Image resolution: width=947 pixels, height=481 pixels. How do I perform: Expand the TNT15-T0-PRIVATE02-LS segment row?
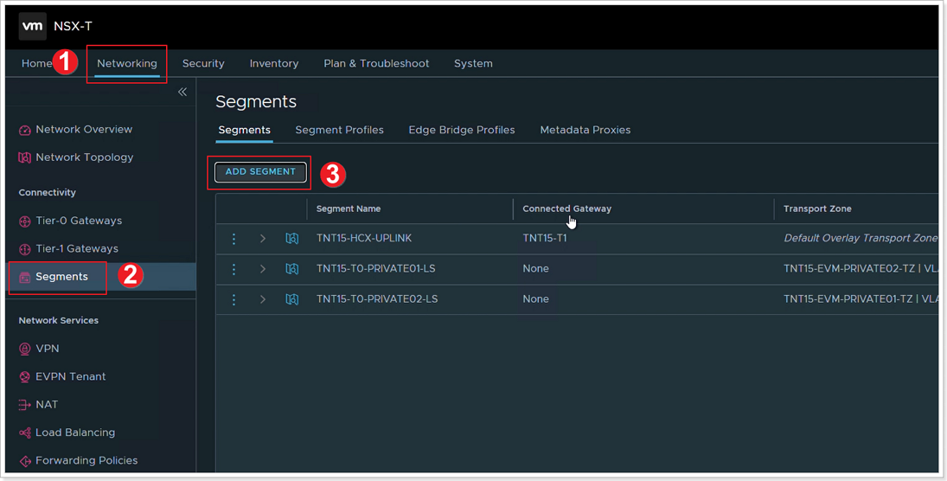(x=263, y=299)
